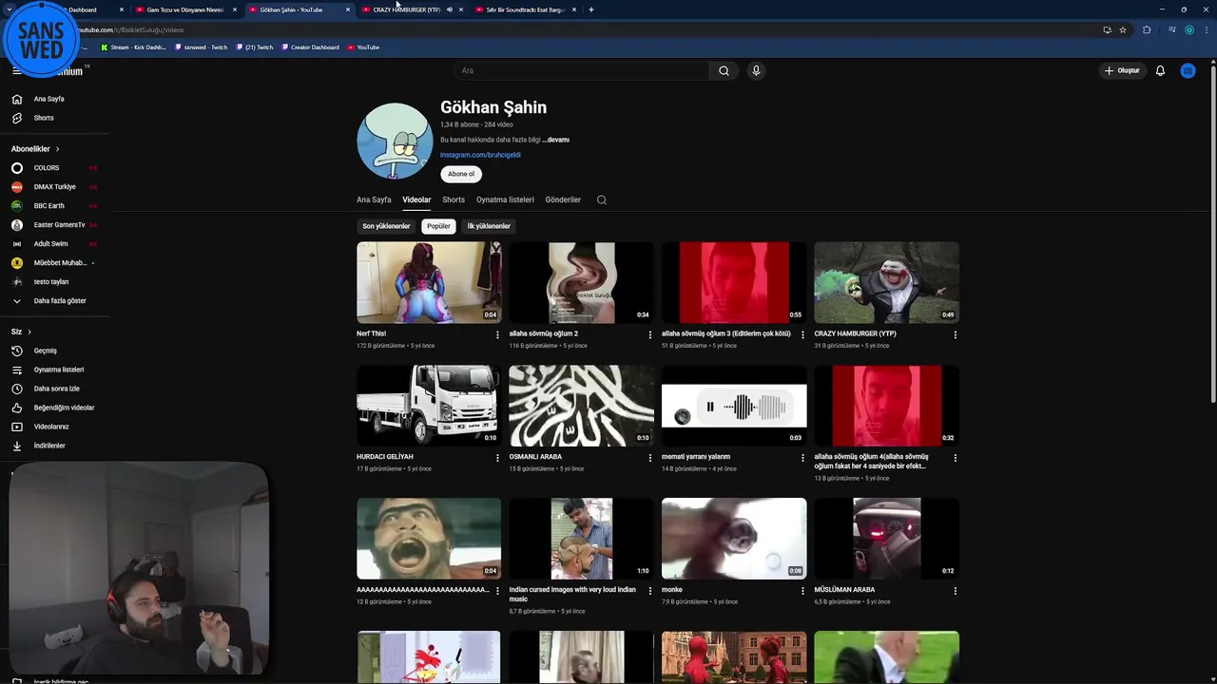Switch to Gam Tozu ve Dünyanın Ninnisi browser tab
This screenshot has height=684, width=1217.
185,9
